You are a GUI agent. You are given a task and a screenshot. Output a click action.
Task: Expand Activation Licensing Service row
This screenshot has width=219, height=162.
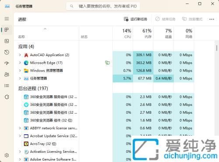point(20,152)
